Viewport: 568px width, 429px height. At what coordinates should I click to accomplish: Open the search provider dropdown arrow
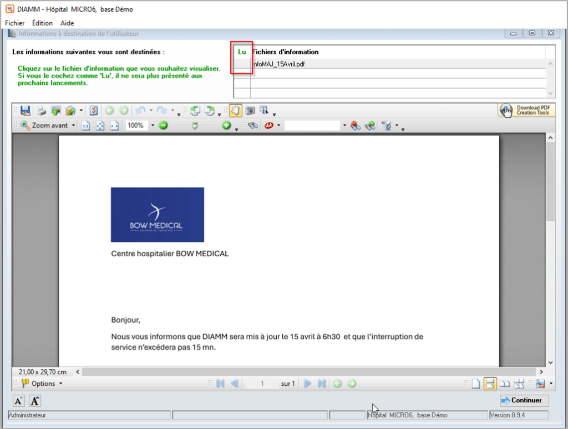tap(278, 126)
